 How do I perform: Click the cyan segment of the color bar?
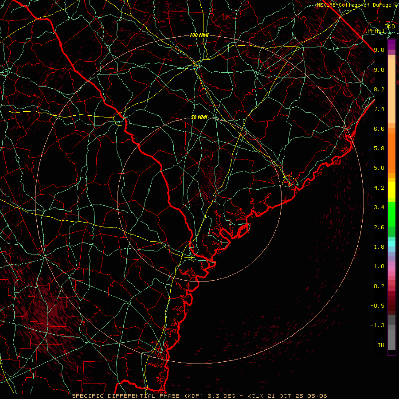coord(391,244)
